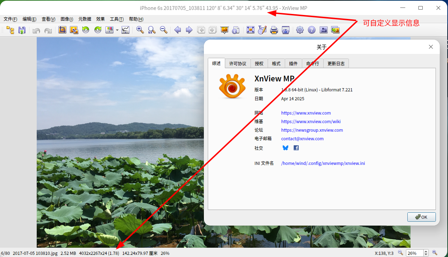Open the https://www.xnview.com link
Screen dimensions: 448x257
coord(306,113)
